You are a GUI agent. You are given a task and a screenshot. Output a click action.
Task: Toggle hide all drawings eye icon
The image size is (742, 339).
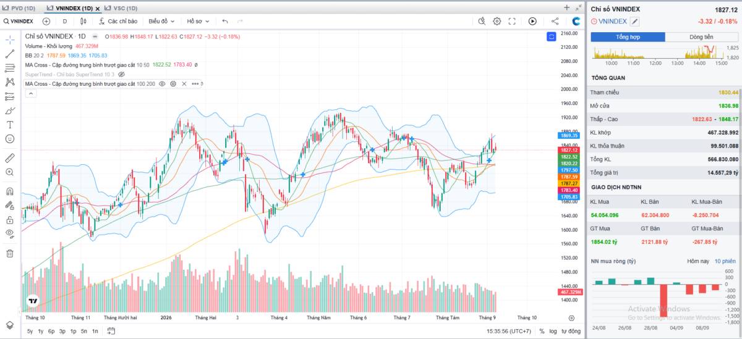[10, 234]
